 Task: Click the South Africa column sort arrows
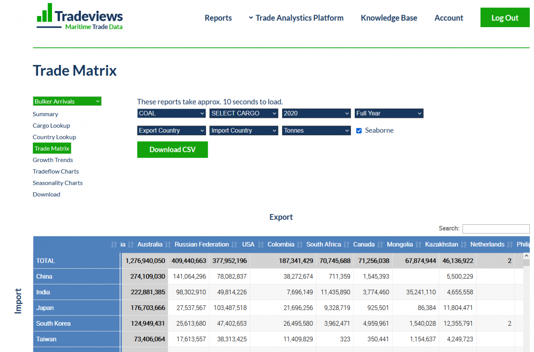pos(347,244)
